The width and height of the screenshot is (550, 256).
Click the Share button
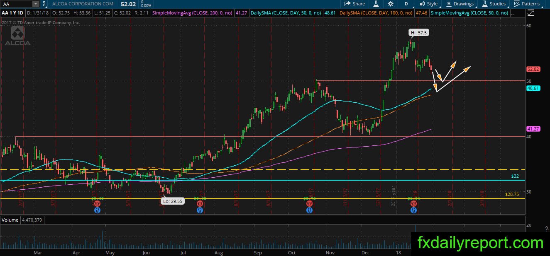[x=354, y=4]
